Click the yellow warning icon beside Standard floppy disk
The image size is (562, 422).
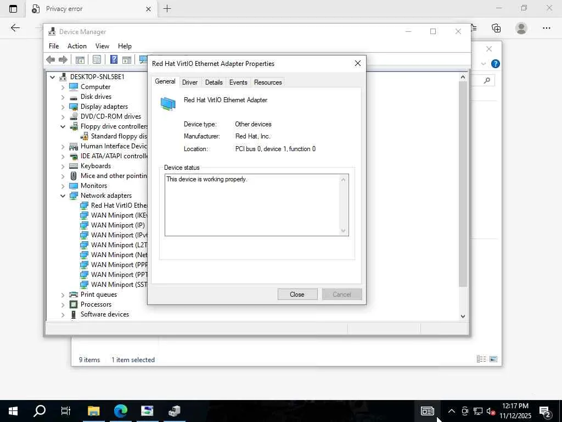tap(84, 136)
